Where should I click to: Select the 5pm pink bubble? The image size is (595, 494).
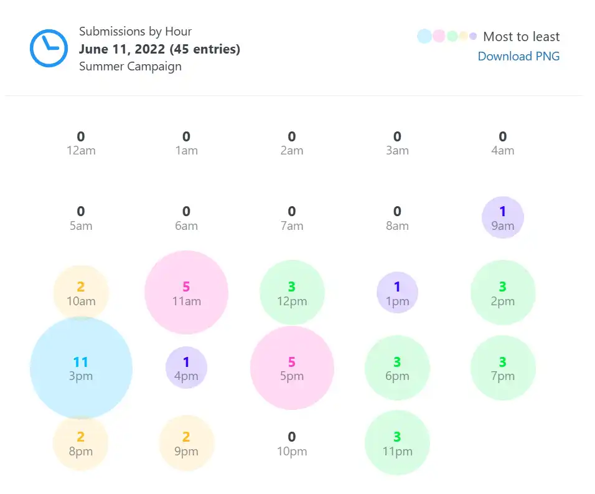[292, 368]
